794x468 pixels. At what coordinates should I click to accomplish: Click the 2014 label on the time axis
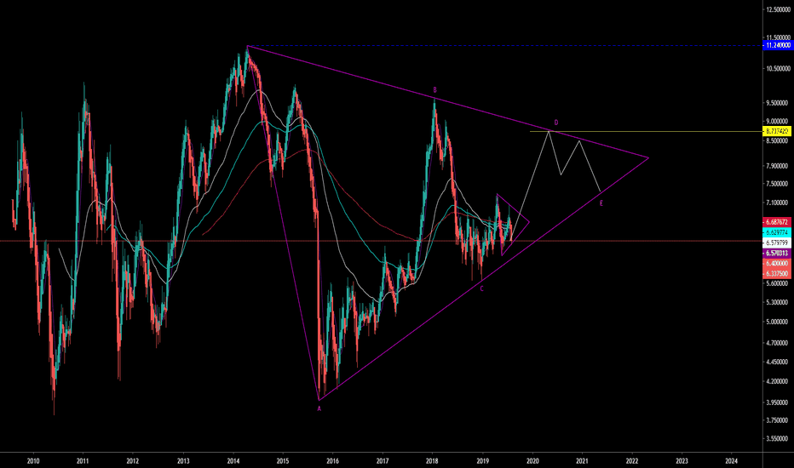coord(233,461)
